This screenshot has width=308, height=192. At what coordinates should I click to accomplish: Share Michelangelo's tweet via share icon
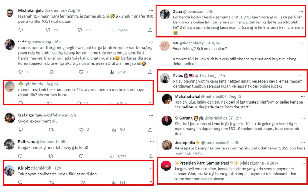point(150,30)
